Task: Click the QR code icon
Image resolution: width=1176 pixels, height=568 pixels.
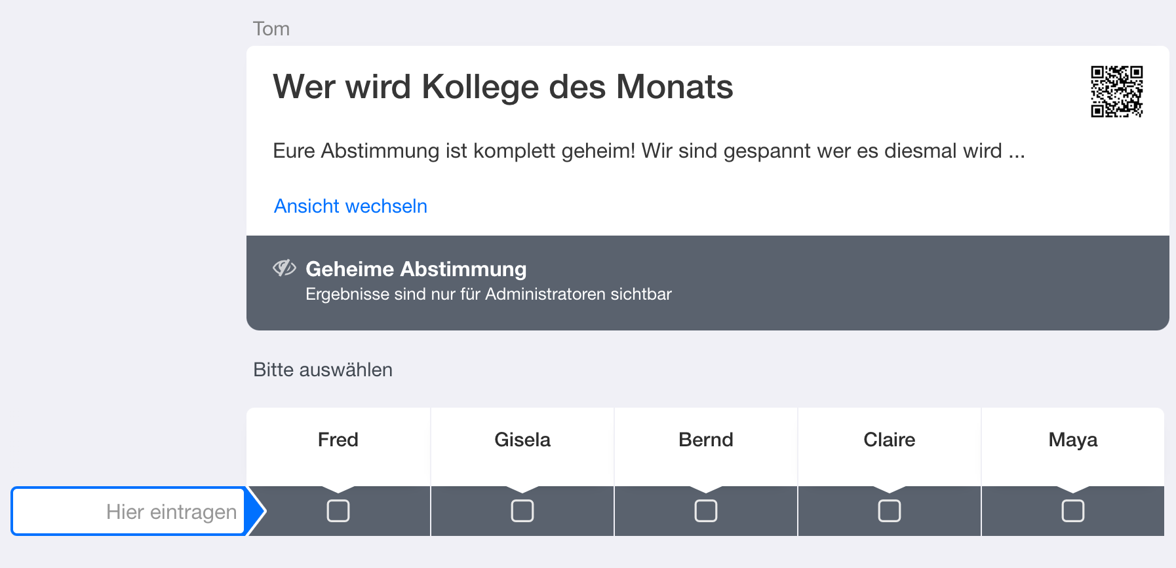Action: tap(1116, 92)
